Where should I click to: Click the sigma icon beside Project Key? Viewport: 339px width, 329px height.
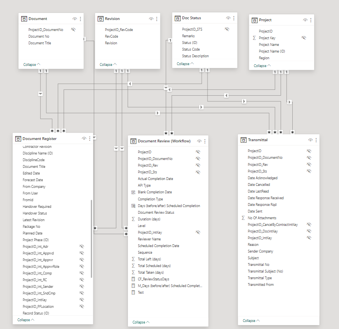pos(255,38)
